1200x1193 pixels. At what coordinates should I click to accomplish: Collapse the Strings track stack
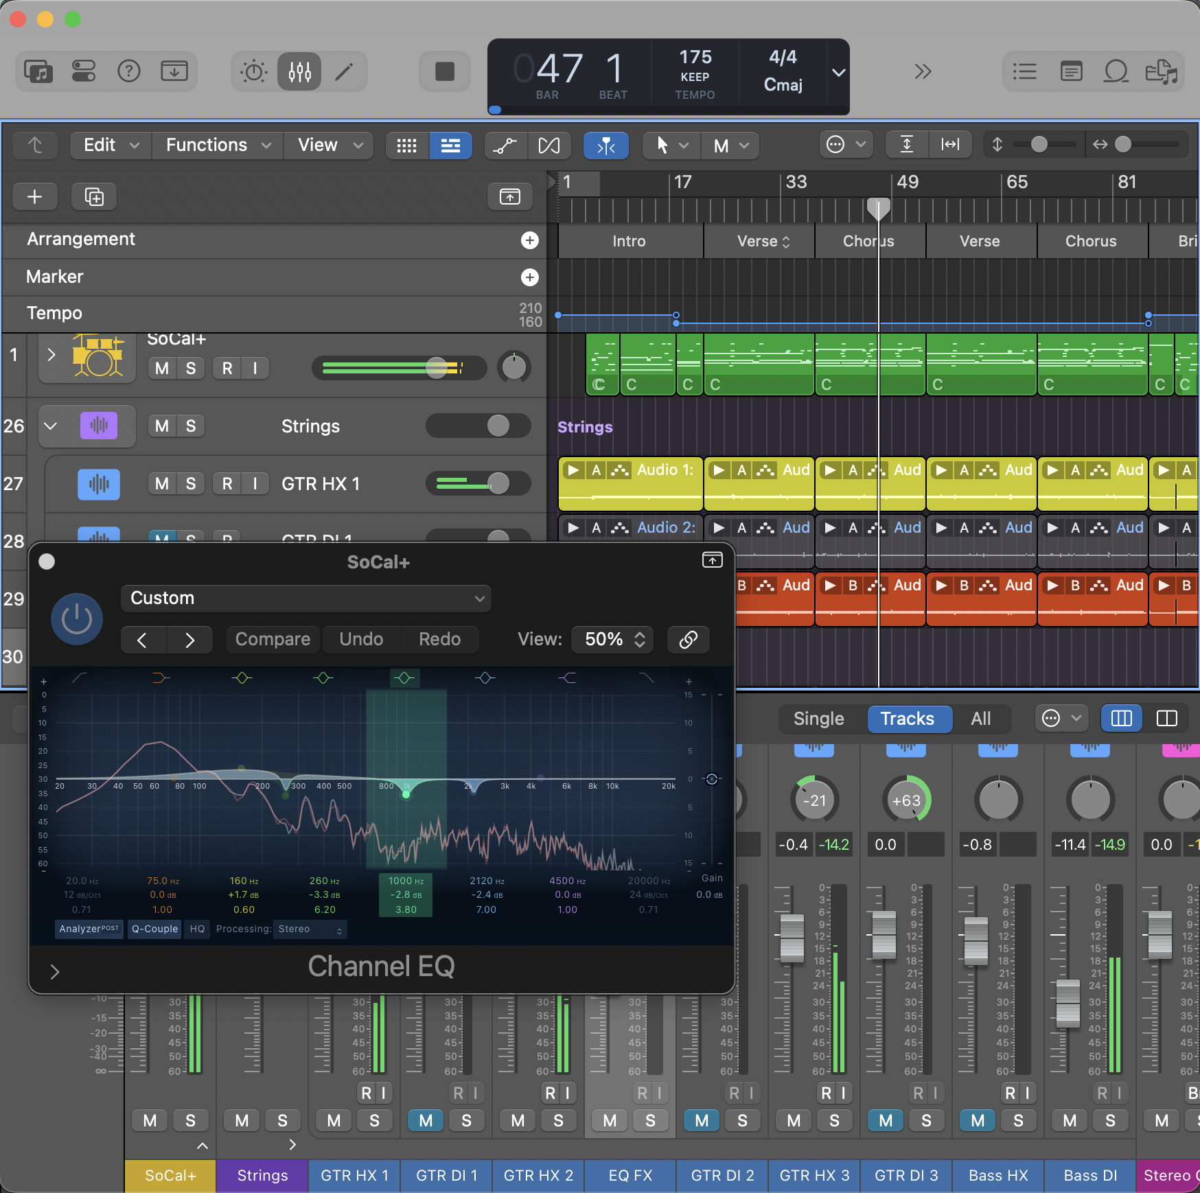pos(51,426)
